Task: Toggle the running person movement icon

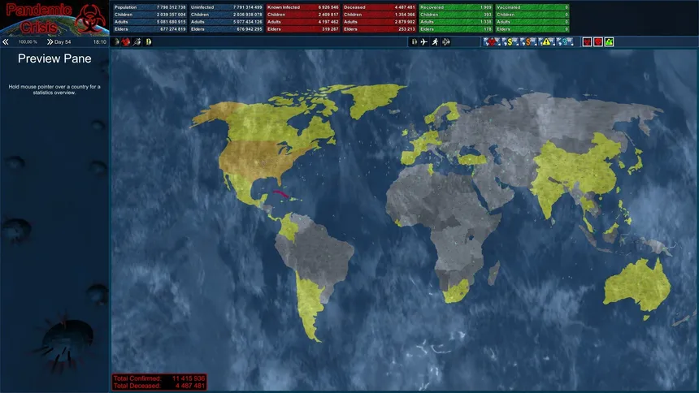Action: point(435,42)
